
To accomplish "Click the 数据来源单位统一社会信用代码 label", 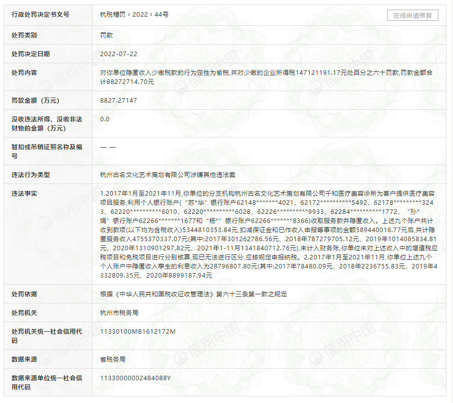I will pos(47,382).
